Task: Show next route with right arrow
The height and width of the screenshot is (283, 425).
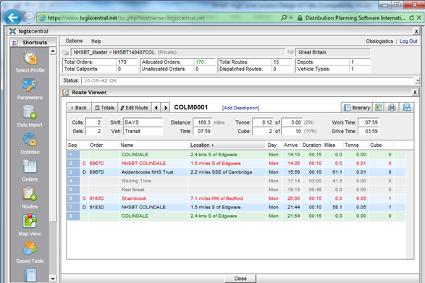Action: coord(165,108)
